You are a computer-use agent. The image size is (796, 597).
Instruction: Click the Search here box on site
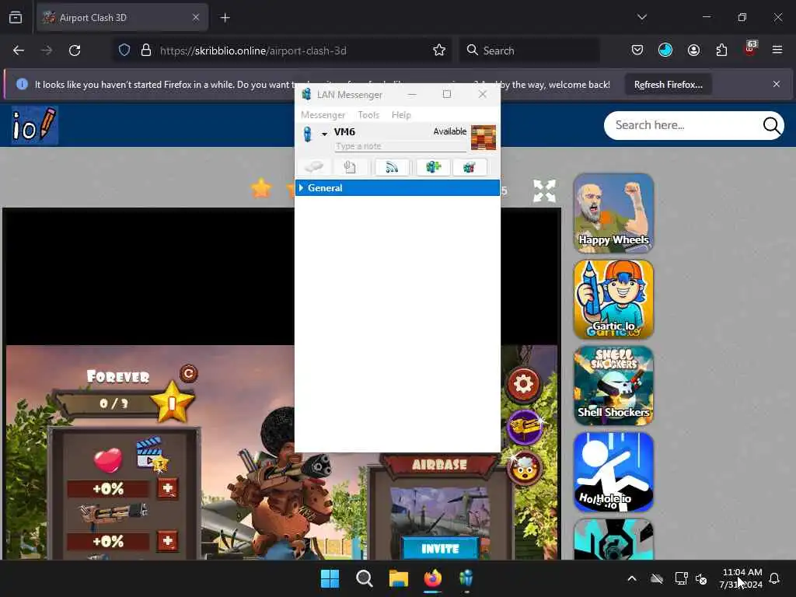point(683,125)
